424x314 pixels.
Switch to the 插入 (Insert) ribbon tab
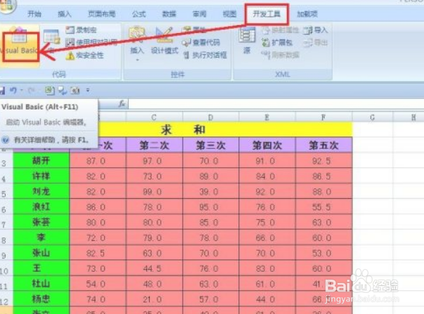click(65, 14)
